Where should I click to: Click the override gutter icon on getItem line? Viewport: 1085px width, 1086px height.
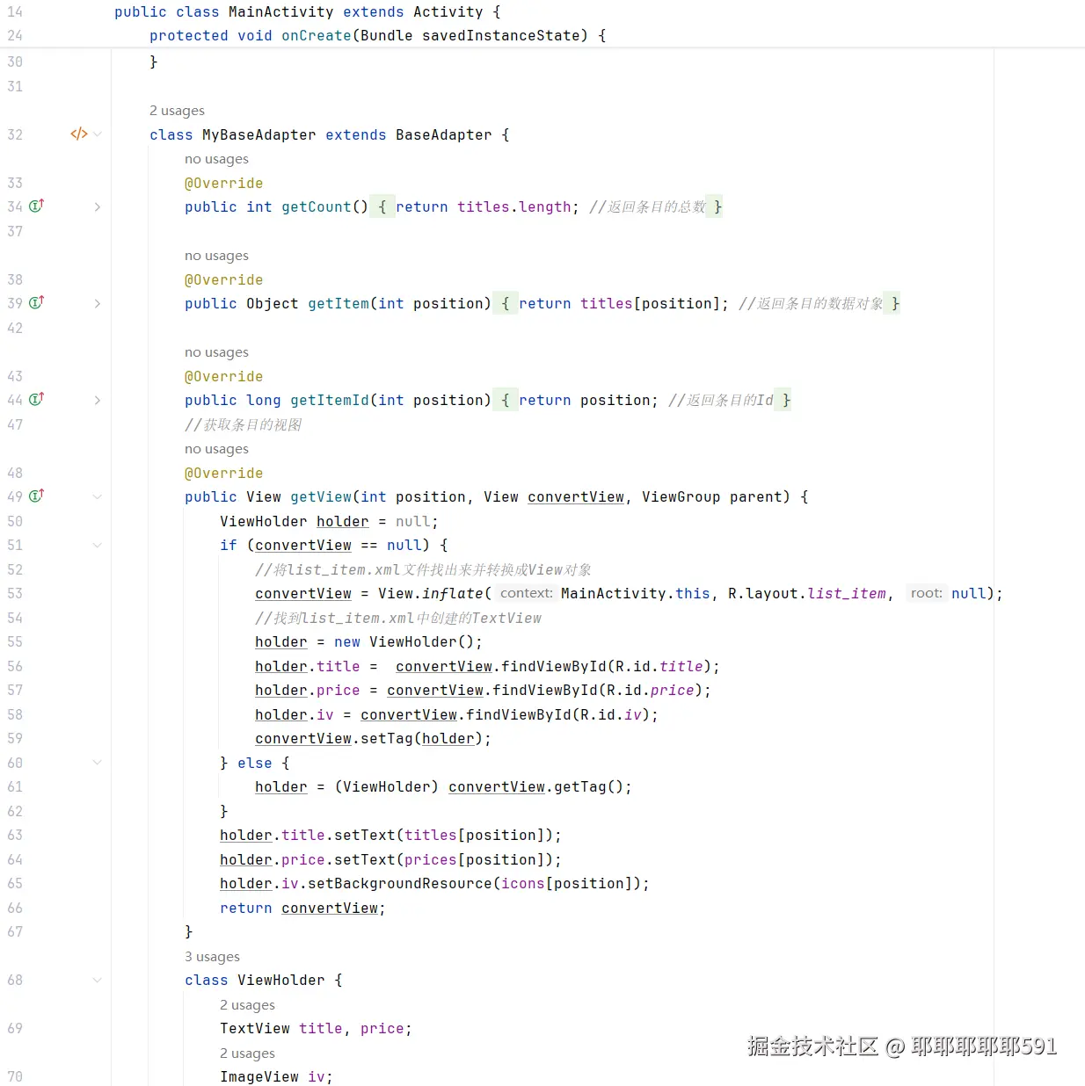(36, 303)
